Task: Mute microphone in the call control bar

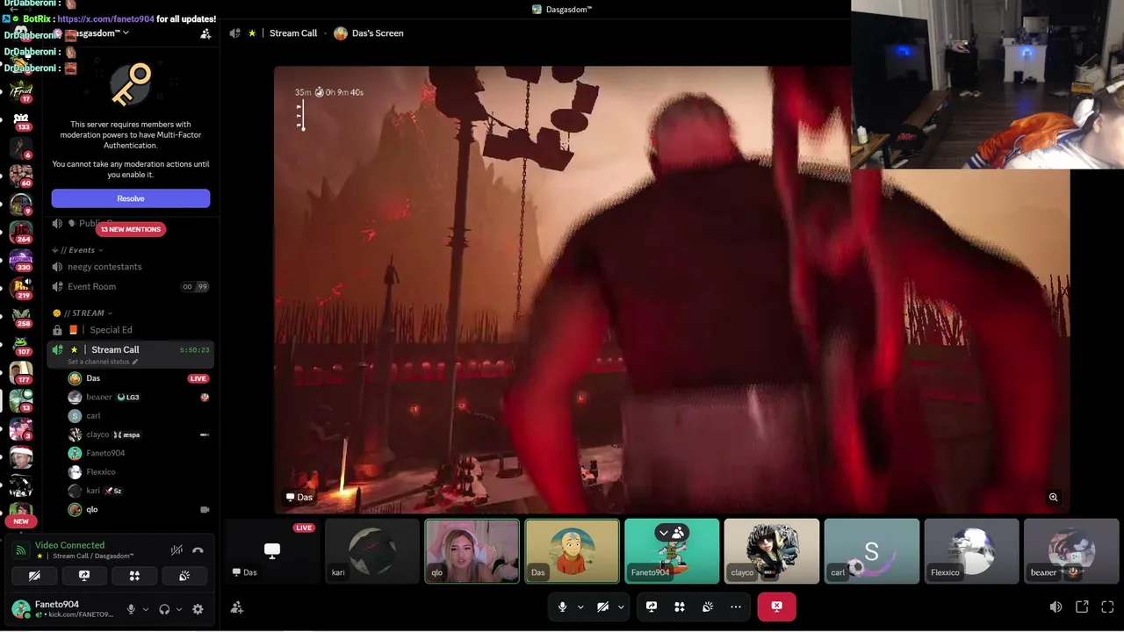Action: pos(563,607)
